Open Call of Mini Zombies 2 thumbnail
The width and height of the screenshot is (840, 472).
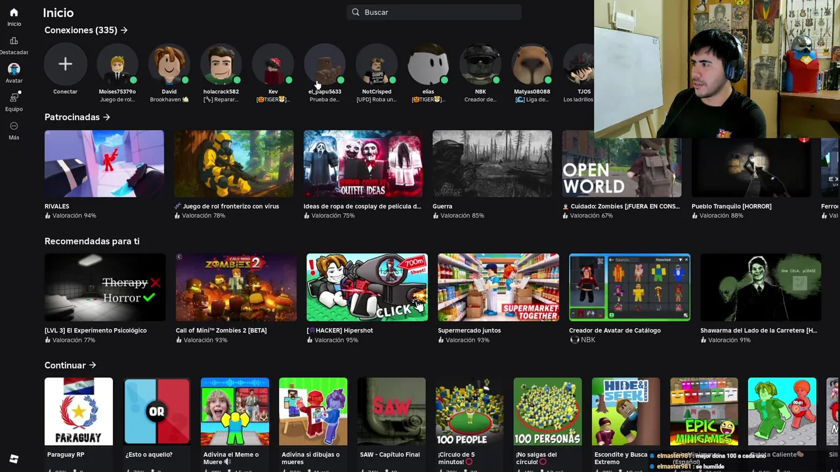(236, 287)
